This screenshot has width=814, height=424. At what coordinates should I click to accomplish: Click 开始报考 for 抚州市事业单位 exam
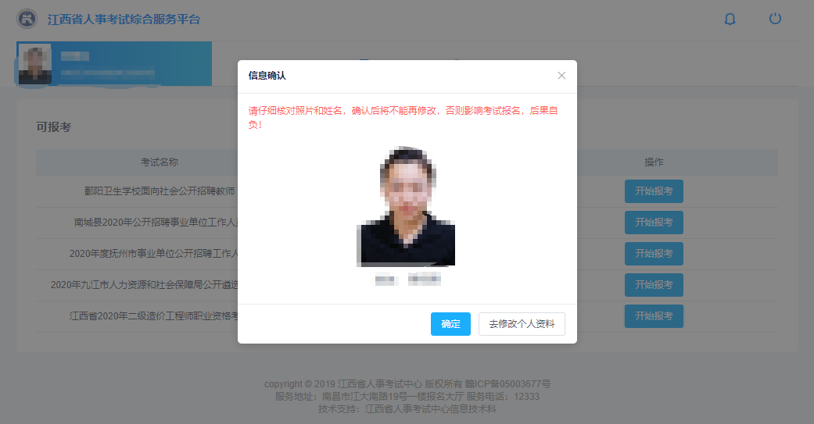point(654,254)
